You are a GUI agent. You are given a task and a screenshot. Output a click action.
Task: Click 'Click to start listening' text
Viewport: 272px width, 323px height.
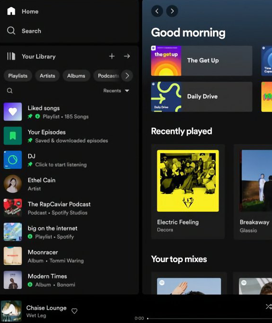tap(61, 165)
